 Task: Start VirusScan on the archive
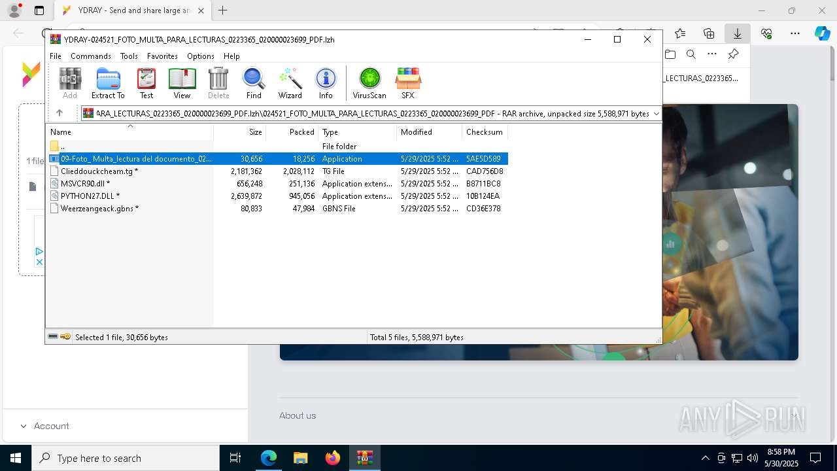369,83
